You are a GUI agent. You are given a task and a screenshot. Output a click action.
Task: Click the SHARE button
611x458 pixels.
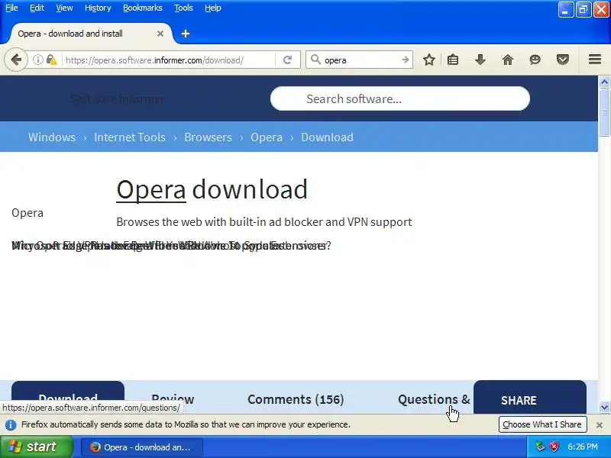pos(530,397)
